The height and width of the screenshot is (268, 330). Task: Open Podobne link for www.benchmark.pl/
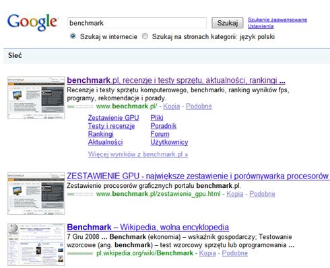199,106
